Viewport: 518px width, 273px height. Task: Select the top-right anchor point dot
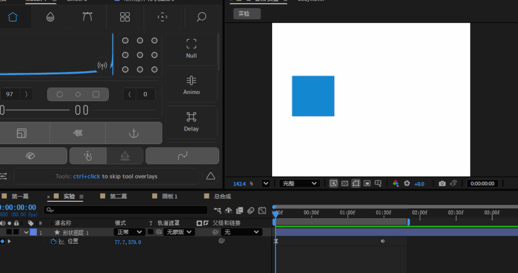pyautogui.click(x=154, y=40)
